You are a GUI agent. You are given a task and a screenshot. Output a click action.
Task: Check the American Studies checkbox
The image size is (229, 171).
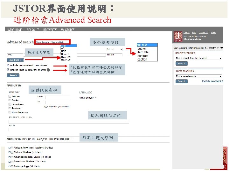[x=12, y=162]
